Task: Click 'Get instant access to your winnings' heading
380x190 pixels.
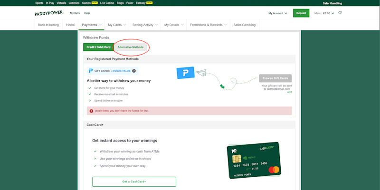Action: click(x=124, y=141)
